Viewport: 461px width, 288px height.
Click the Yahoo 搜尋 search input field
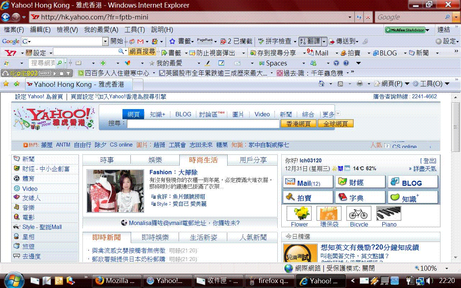(203, 123)
